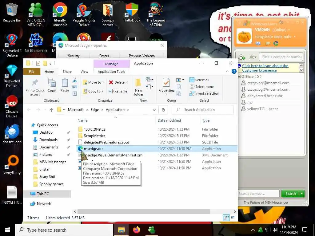Screen dimensions: 315x236
Task: Click the Copy path icon
Action: click(x=75, y=87)
